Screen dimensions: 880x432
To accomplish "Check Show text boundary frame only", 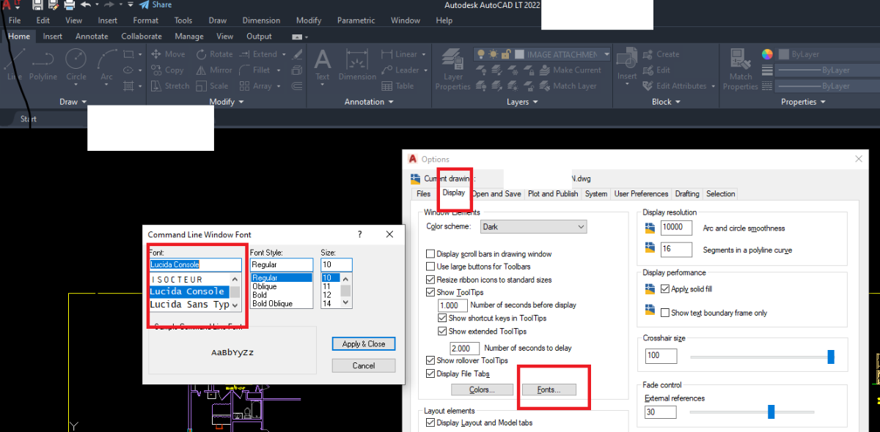I will 665,313.
